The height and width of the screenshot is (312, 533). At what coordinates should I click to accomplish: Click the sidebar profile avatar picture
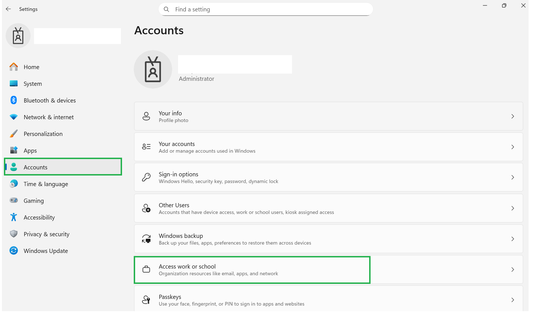(x=18, y=36)
